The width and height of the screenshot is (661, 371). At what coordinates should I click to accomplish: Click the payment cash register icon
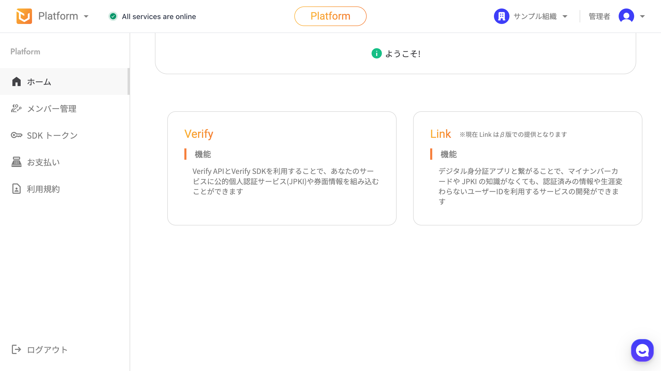pos(17,162)
